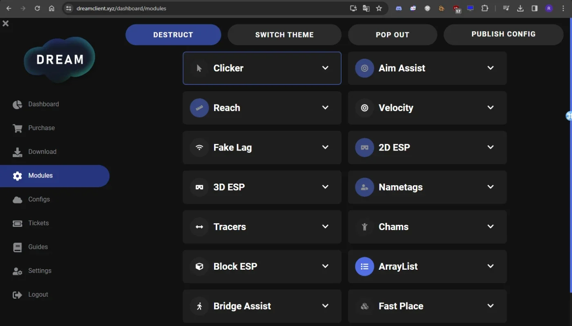Toggle the ArrayList module icon on

(364, 266)
